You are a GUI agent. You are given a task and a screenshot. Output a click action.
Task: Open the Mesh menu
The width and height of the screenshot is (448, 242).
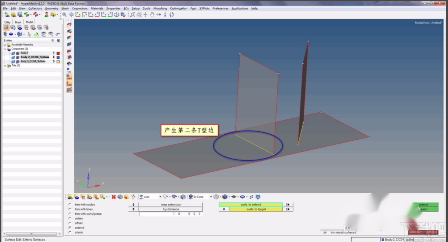pos(65,8)
